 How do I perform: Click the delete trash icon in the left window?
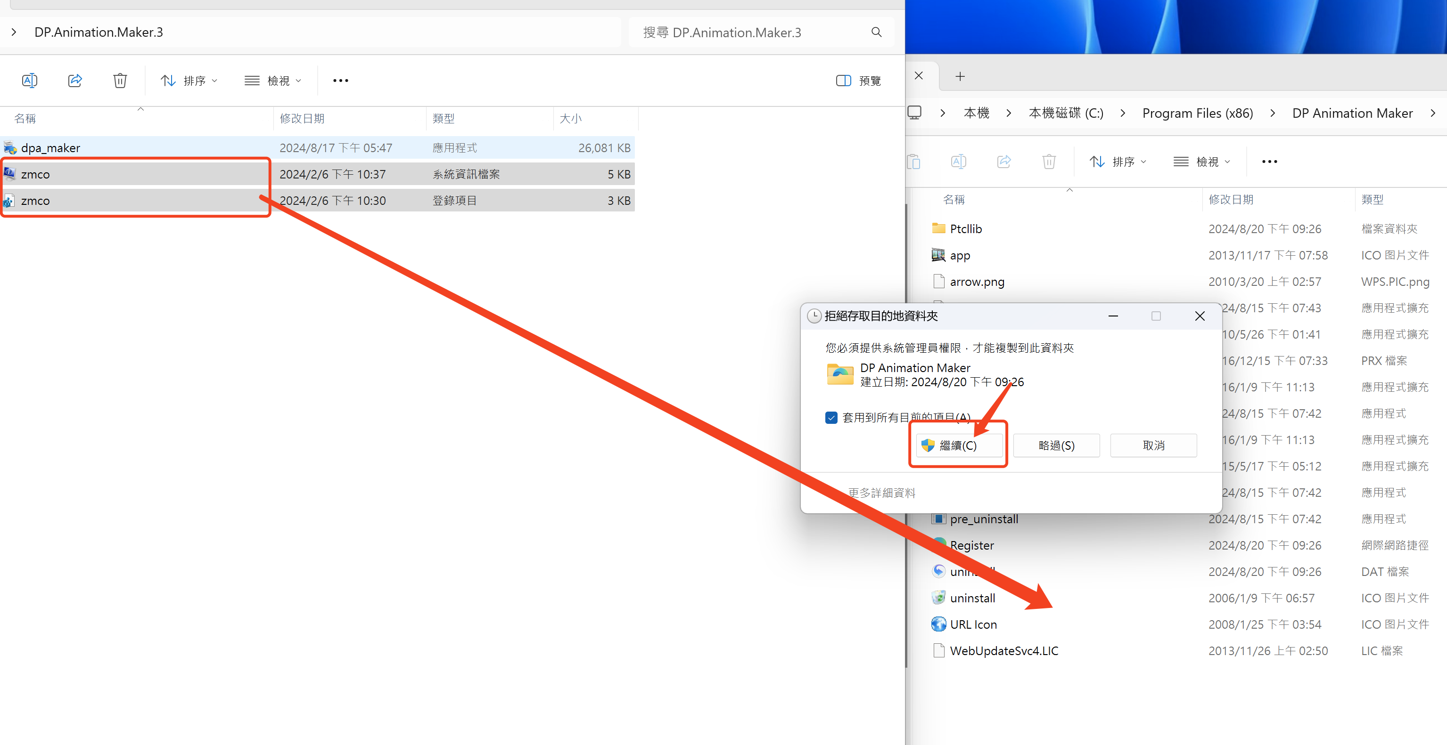tap(120, 80)
